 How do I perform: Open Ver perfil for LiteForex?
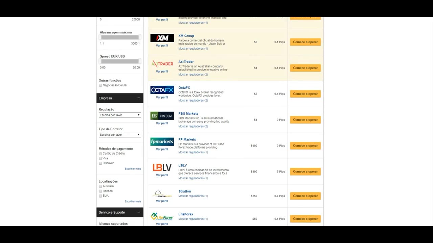click(x=162, y=224)
